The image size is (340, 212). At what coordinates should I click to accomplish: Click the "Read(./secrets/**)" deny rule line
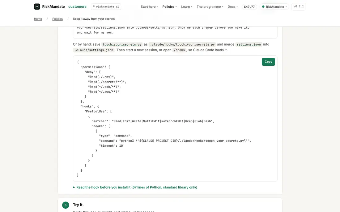point(107,82)
